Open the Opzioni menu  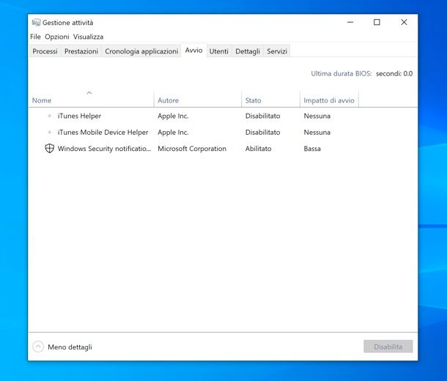tap(57, 37)
